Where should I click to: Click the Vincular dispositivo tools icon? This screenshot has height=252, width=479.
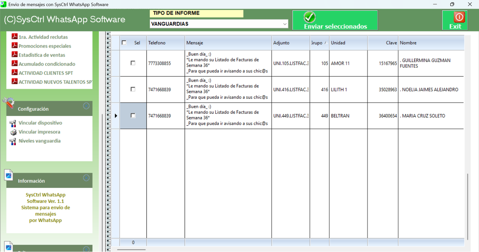[13, 123]
